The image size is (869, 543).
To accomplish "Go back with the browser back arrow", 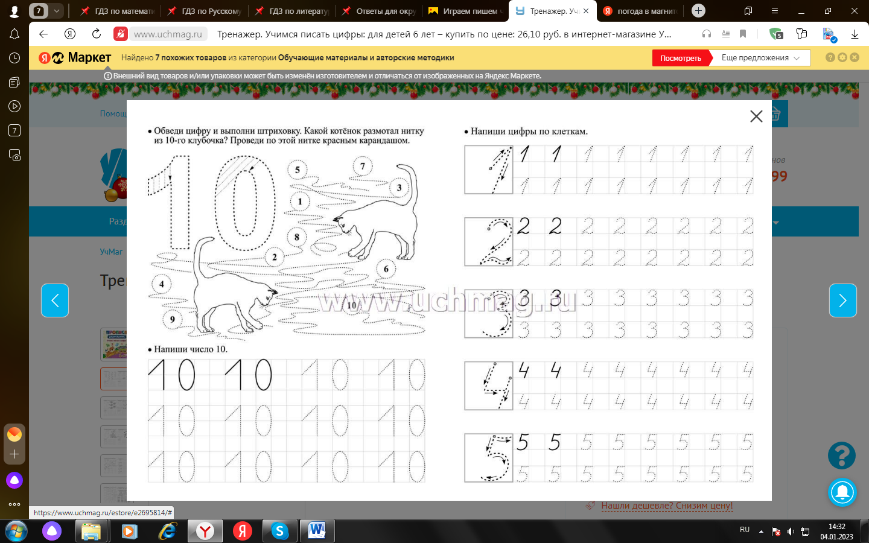I will (43, 34).
